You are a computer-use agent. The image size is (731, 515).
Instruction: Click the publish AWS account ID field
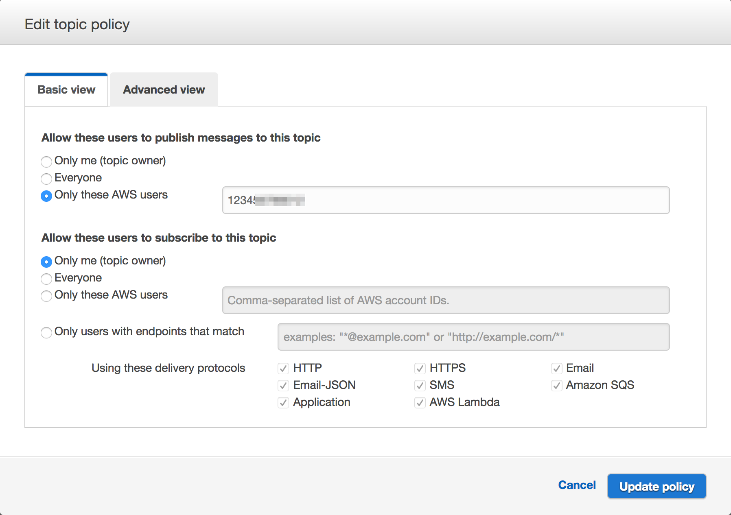point(446,200)
